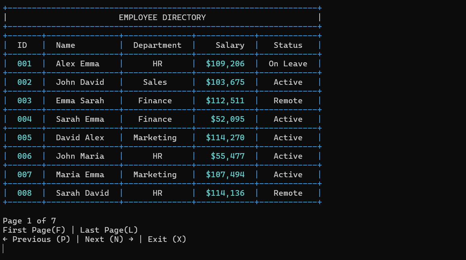Click the Status column header

point(288,45)
